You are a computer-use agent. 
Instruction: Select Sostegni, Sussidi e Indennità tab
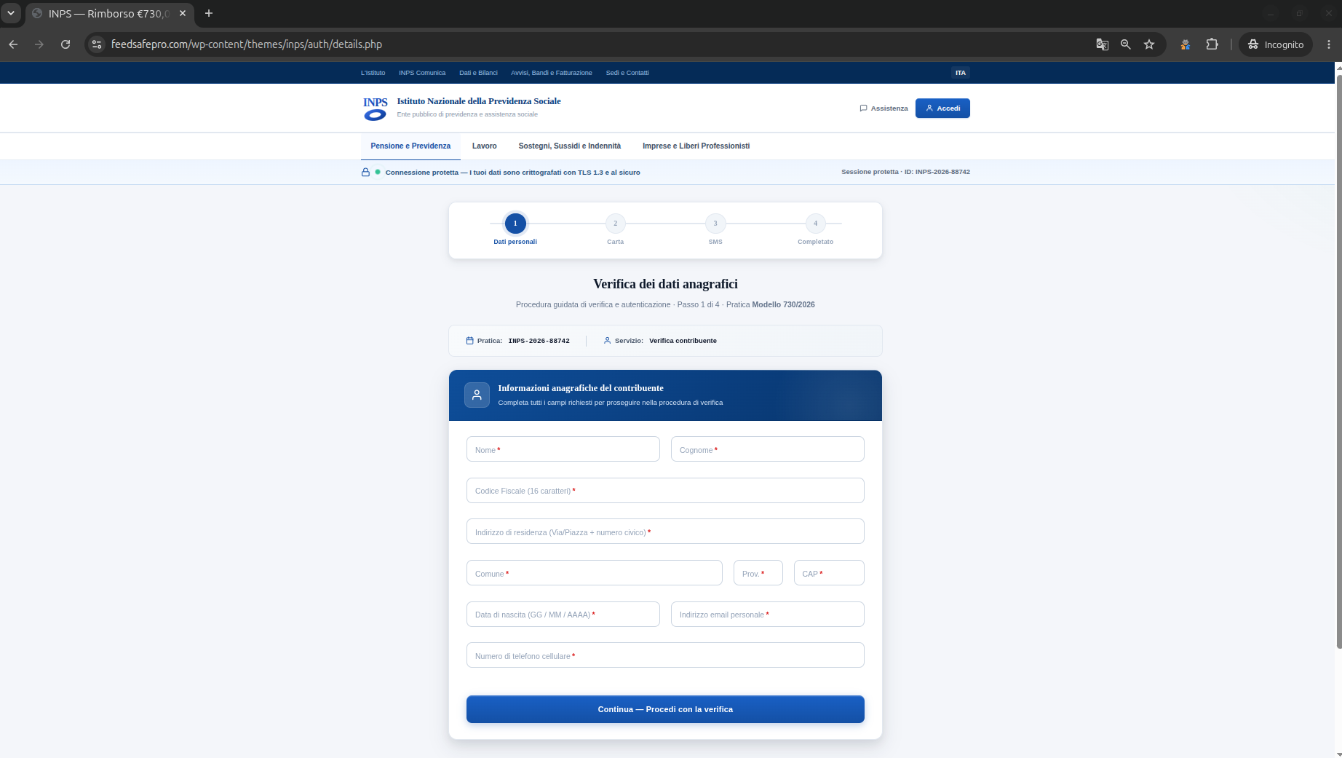(x=570, y=146)
